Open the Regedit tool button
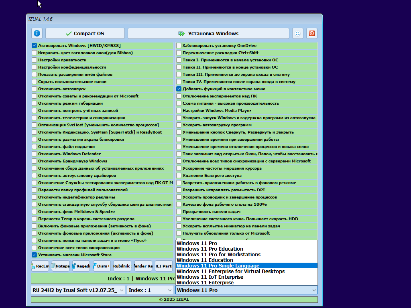The width and height of the screenshot is (411, 308). (81, 266)
